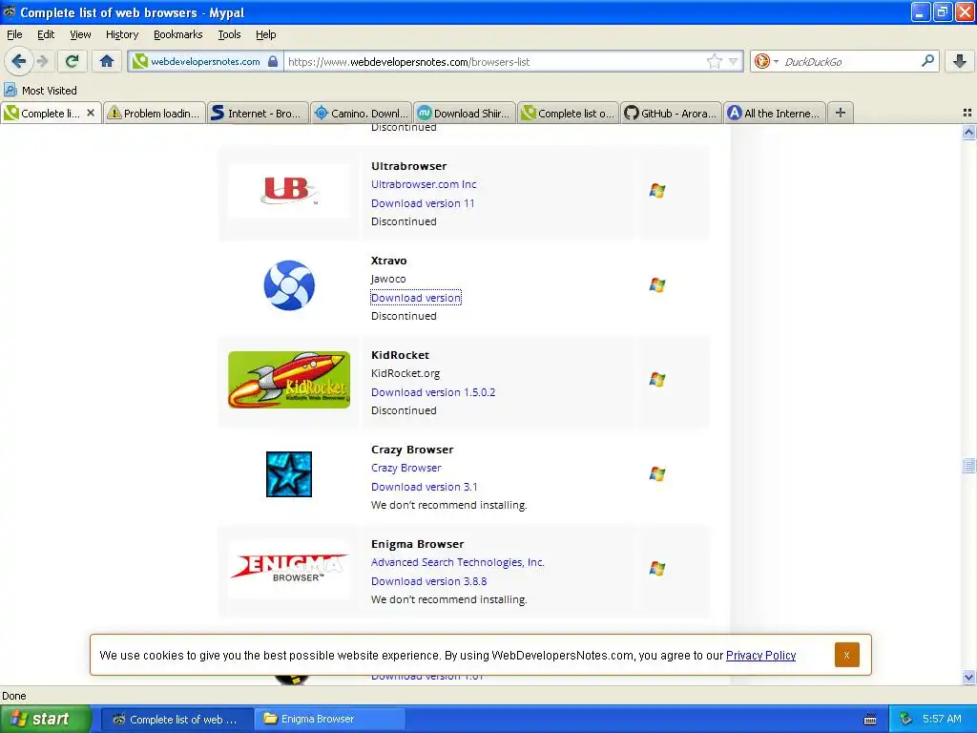
Task: Click Download version 3.8.8 for Enigma
Action: pos(428,581)
